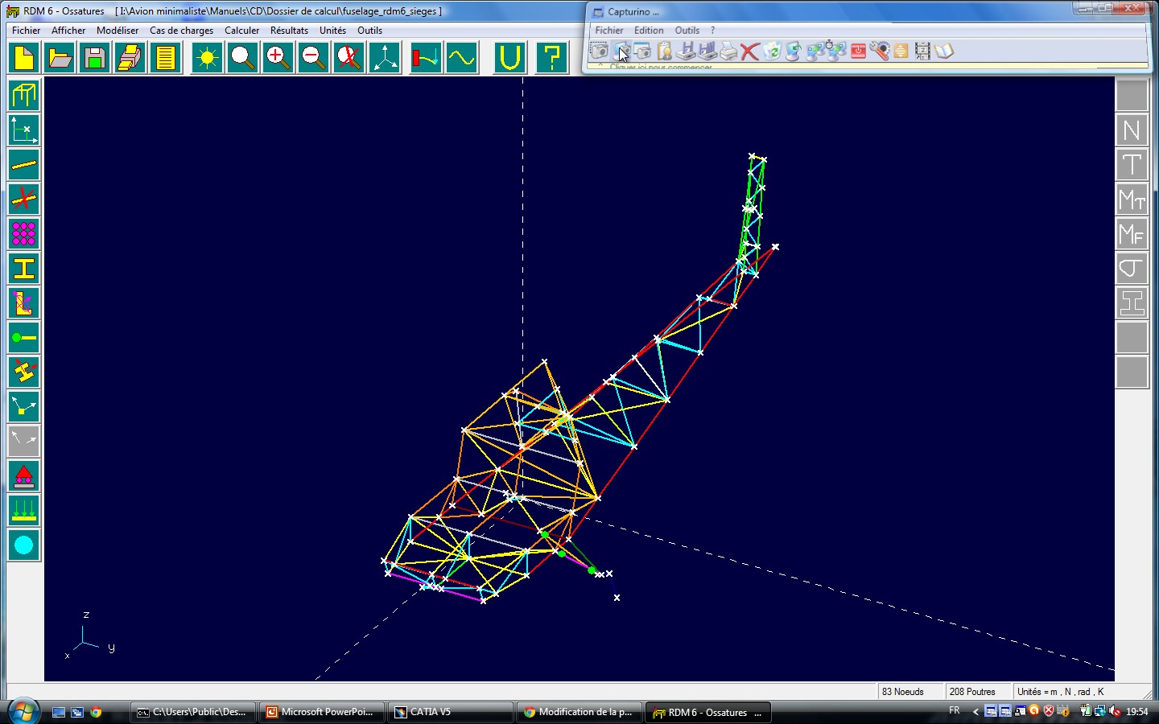Open the Modéliser menu
Image resolution: width=1159 pixels, height=724 pixels.
tap(118, 31)
